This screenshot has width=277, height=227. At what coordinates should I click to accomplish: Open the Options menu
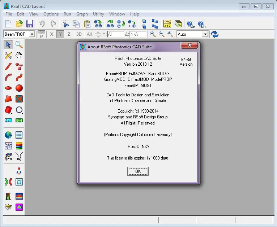tap(51, 14)
